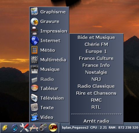Pick Rire et Chansons station

[x=96, y=93]
